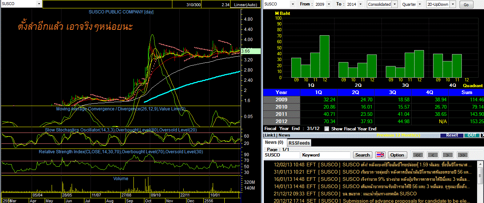The image size is (484, 203).
Task: Click the 3Q column header
Action: [x=393, y=92]
